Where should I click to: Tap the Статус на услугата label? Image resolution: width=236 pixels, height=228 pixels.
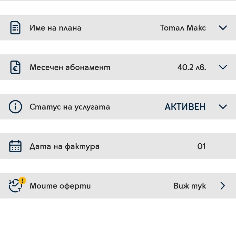pos(70,107)
